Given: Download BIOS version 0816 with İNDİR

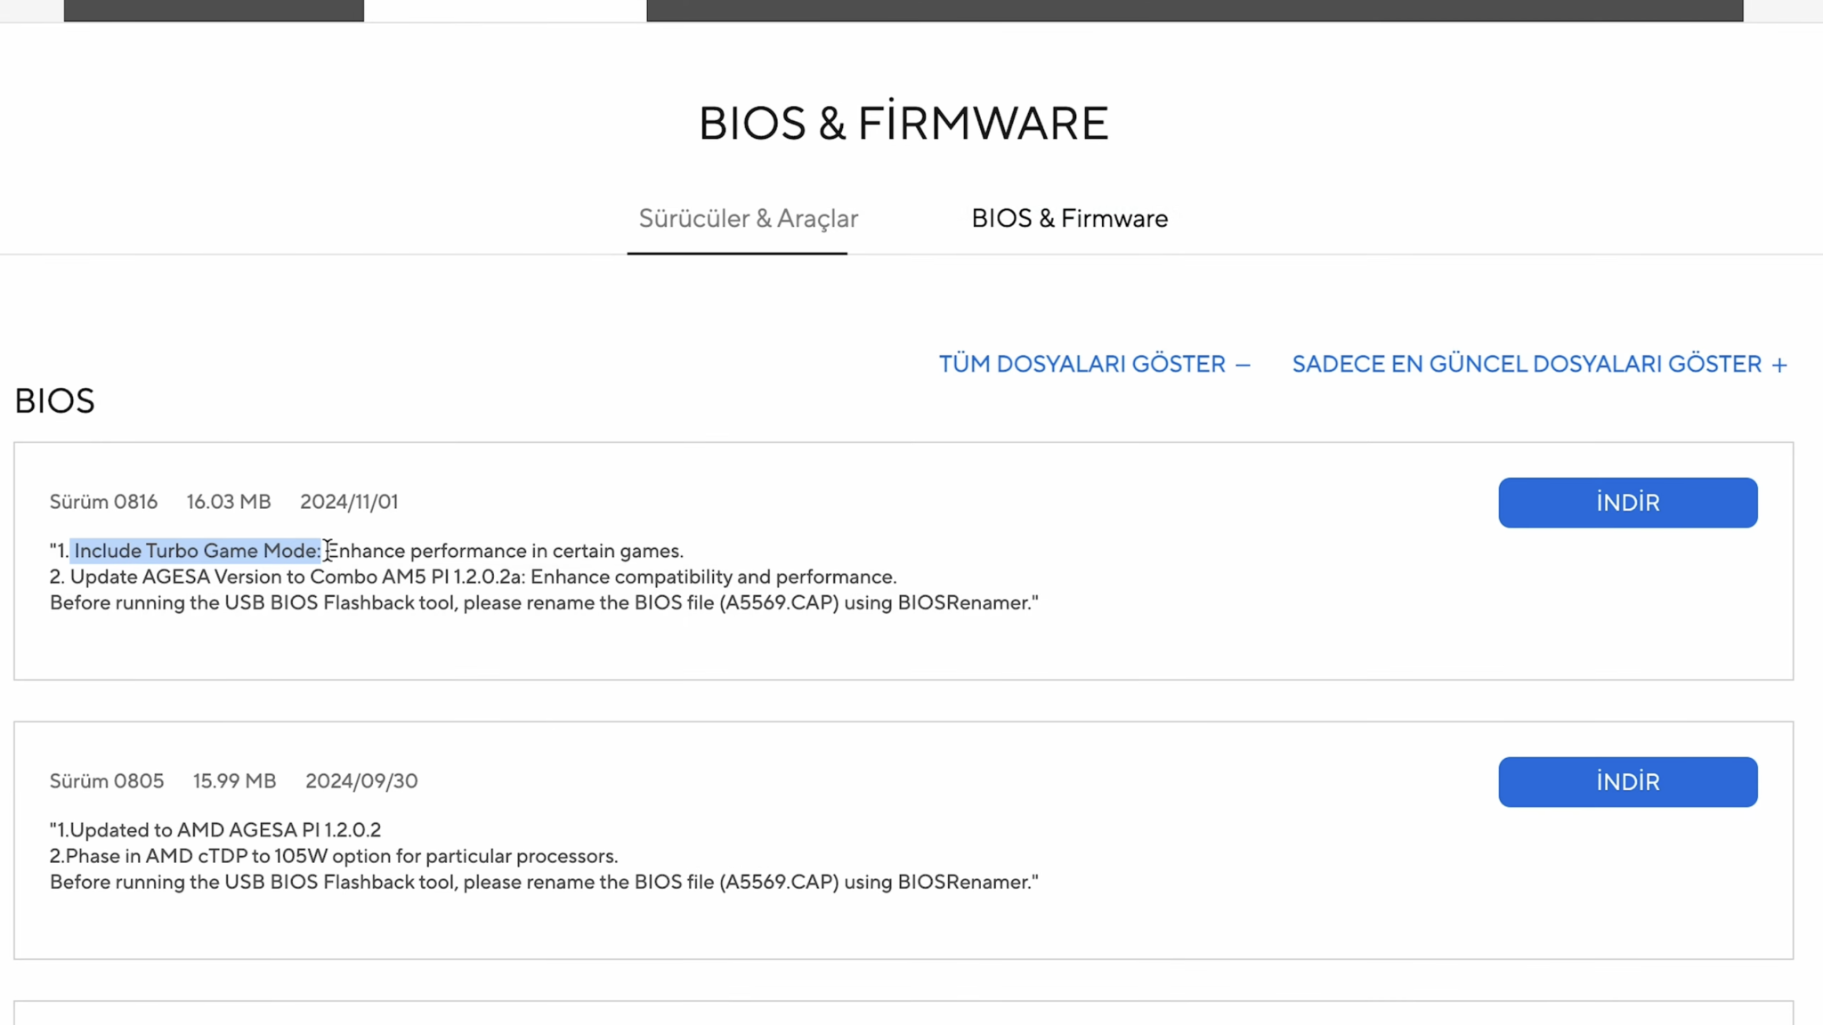Looking at the screenshot, I should coord(1627,503).
